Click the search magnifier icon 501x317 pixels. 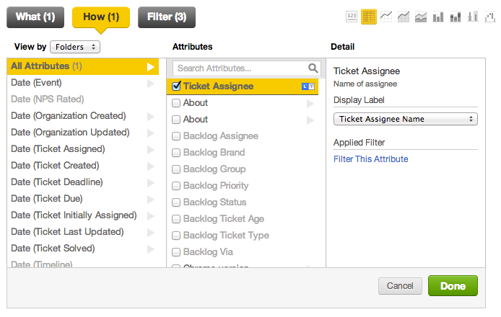tap(313, 68)
